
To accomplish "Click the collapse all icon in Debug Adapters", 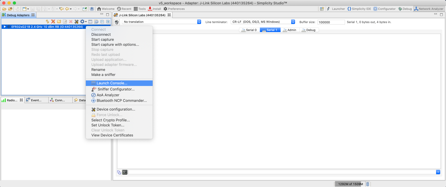I will point(102,22).
